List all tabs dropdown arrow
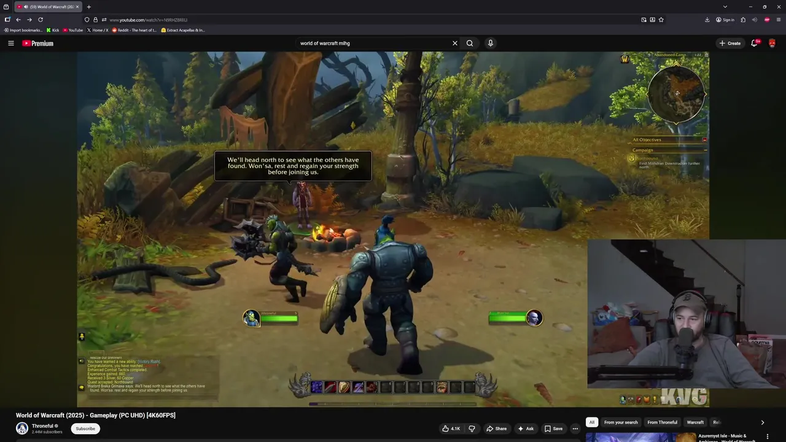This screenshot has width=786, height=442. (x=725, y=7)
